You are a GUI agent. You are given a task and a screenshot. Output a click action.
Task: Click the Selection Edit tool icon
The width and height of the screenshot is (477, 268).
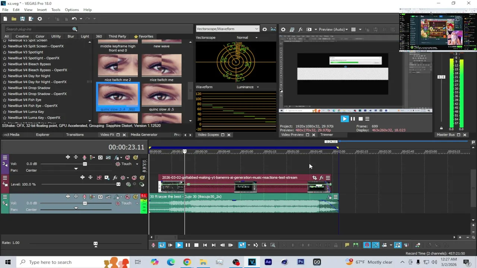point(265,245)
